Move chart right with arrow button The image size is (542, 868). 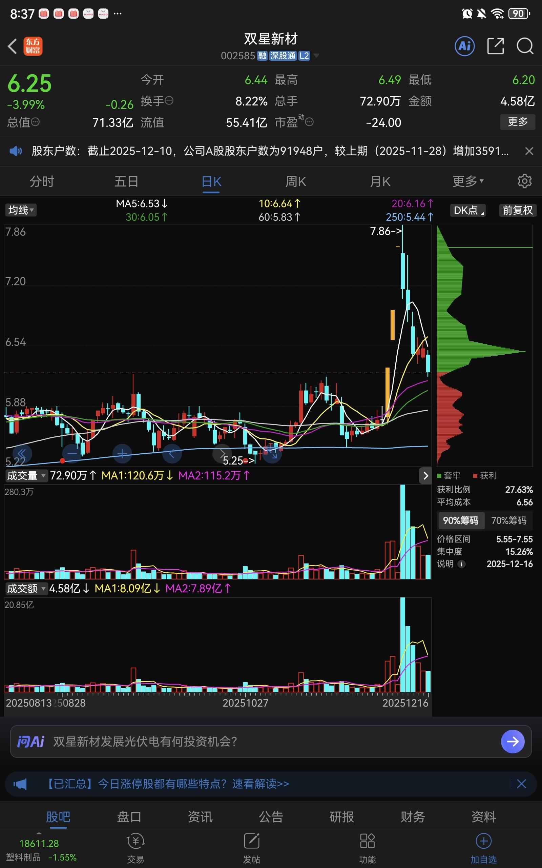click(x=222, y=454)
